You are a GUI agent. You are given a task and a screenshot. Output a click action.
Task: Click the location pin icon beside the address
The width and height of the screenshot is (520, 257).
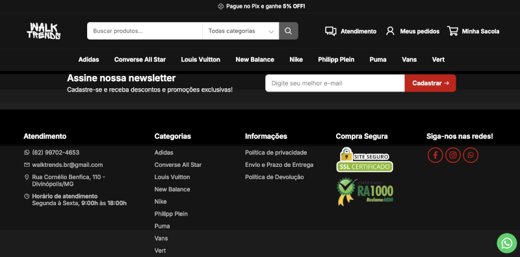tap(27, 177)
